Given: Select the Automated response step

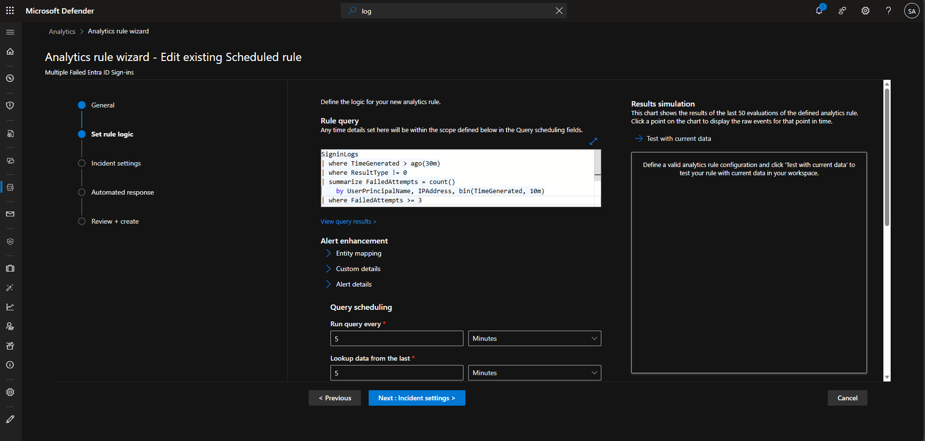Looking at the screenshot, I should [x=122, y=192].
